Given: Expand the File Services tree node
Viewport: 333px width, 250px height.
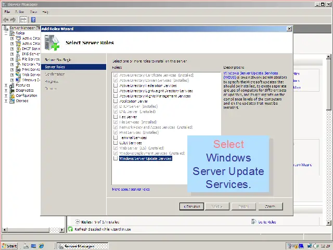Looking at the screenshot, I should tap(12, 59).
